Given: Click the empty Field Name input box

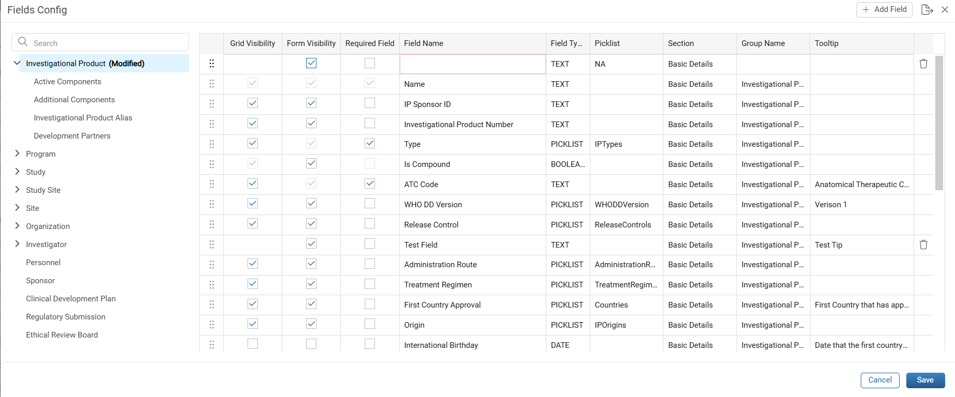Looking at the screenshot, I should click(472, 64).
